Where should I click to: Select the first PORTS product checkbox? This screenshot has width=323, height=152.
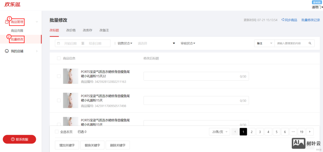pos(59,76)
